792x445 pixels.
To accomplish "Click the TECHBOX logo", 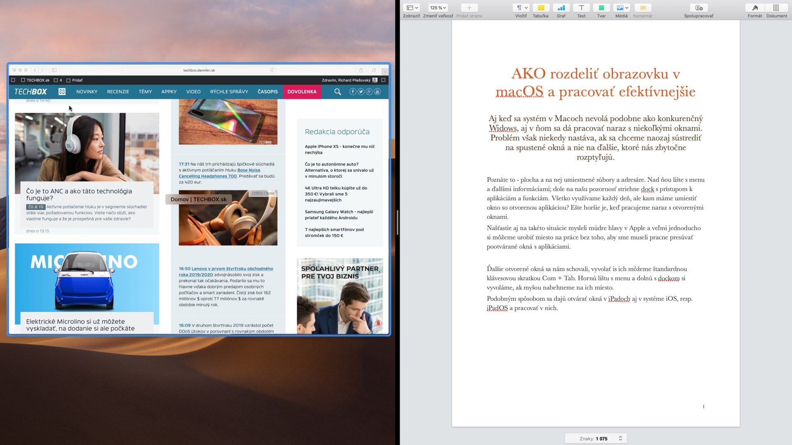I will coord(31,91).
